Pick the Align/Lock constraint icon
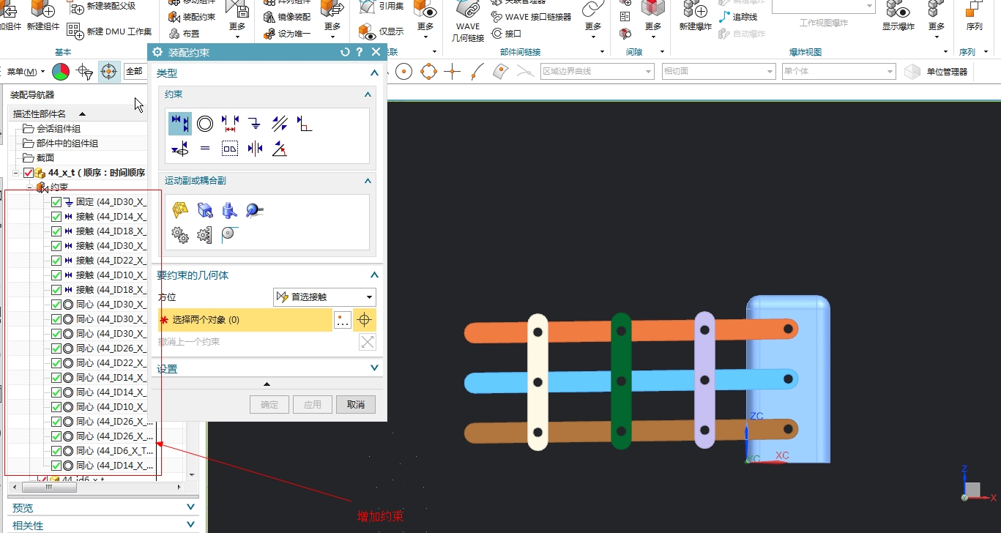The image size is (1001, 533). tap(180, 149)
